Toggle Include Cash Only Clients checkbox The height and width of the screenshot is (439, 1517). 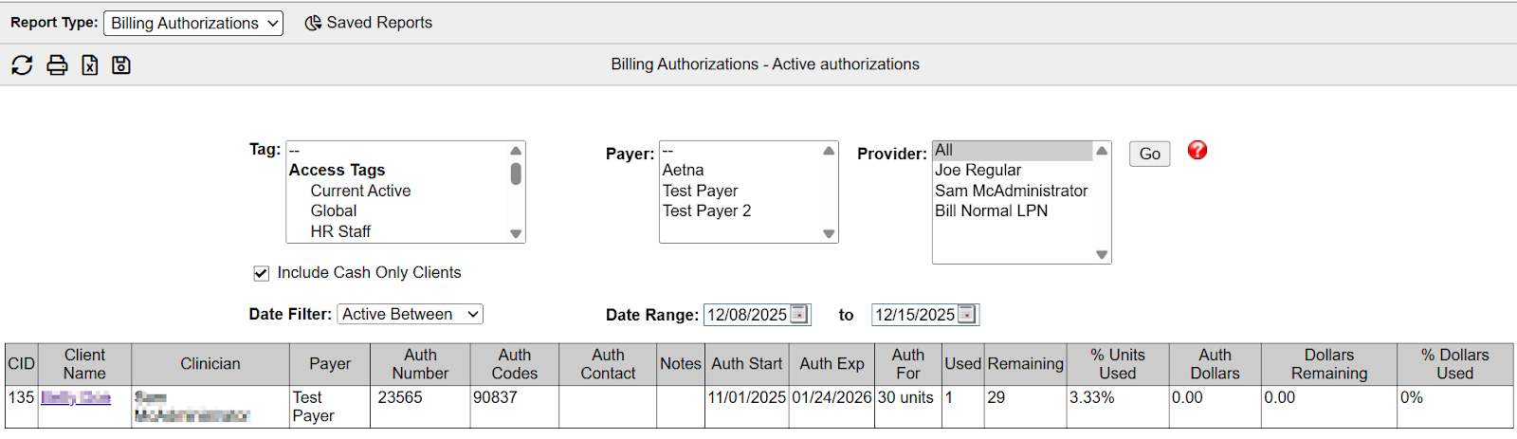(x=262, y=273)
